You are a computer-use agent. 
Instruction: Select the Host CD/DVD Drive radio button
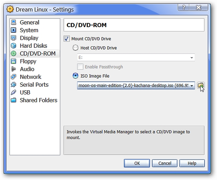76,48
